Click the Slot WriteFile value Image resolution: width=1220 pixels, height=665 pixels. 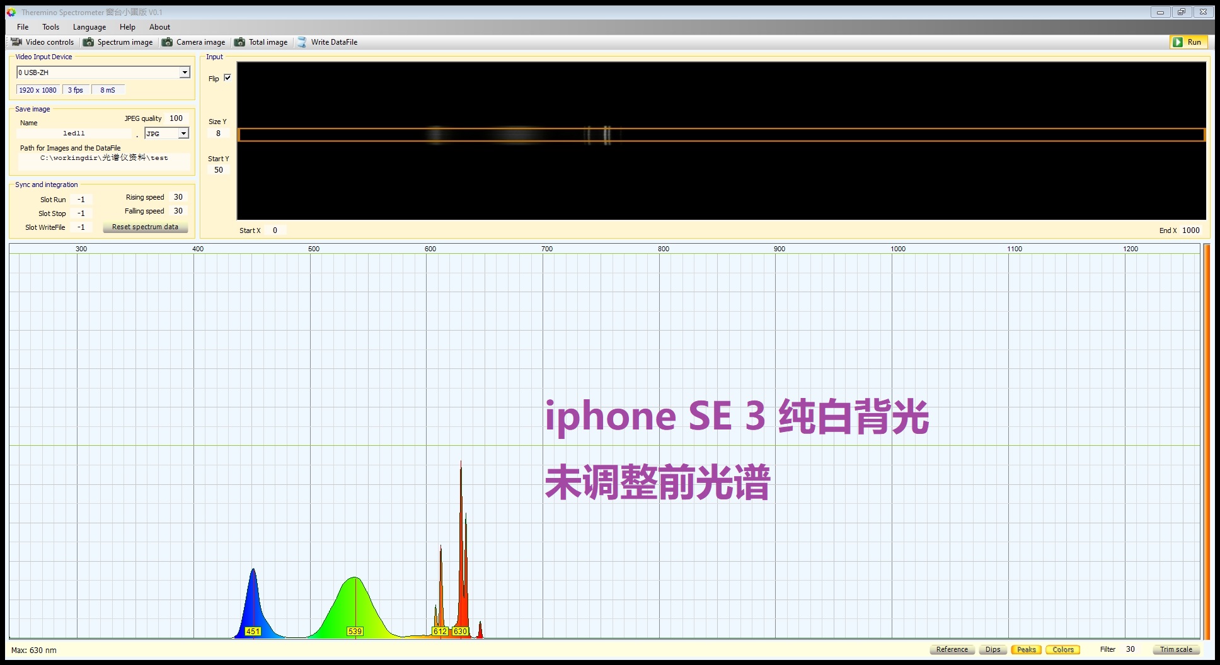click(81, 227)
